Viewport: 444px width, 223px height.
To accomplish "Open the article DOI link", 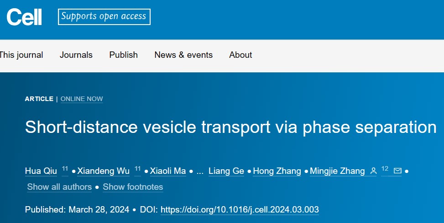I will (x=240, y=210).
